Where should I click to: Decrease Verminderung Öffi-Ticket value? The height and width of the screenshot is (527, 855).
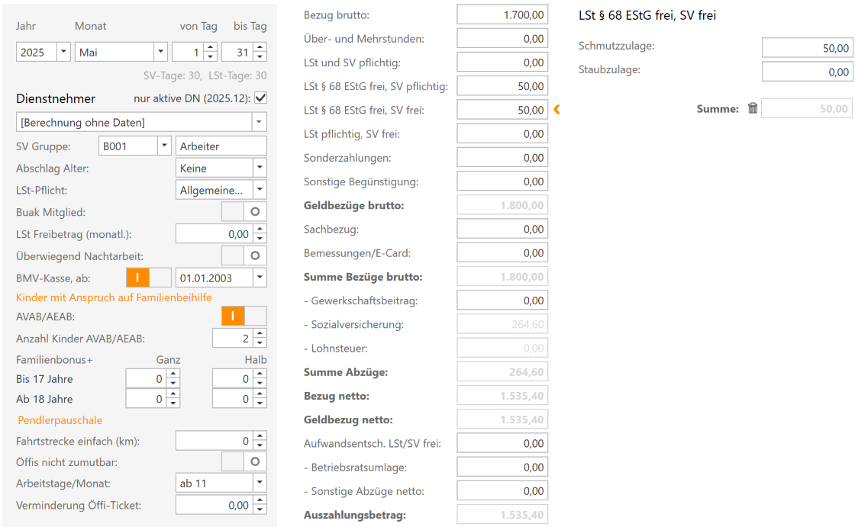coord(260,509)
